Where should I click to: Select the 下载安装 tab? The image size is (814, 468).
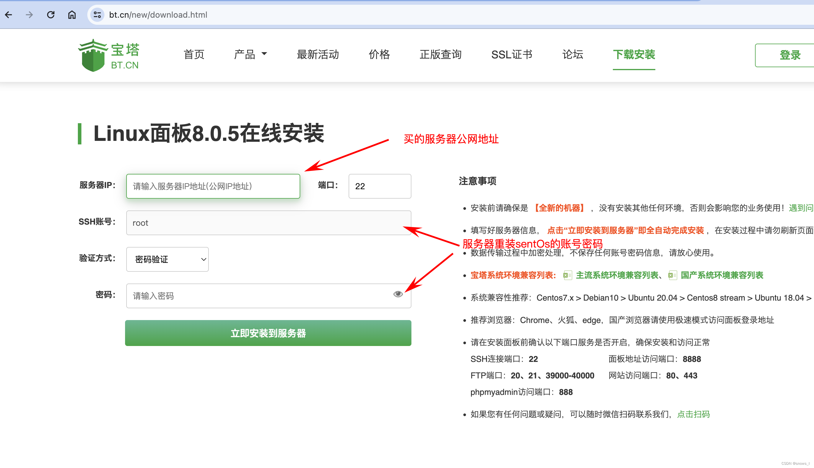click(634, 54)
